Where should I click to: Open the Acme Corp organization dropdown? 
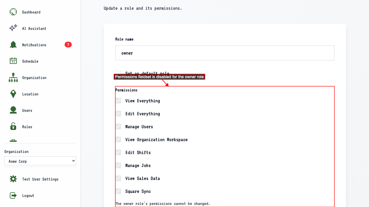(40, 161)
